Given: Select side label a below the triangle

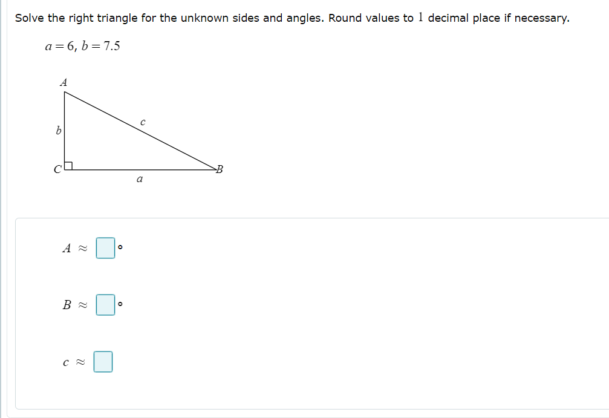Looking at the screenshot, I should (138, 178).
